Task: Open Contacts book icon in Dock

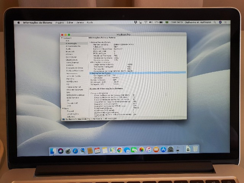Action: click(90, 151)
